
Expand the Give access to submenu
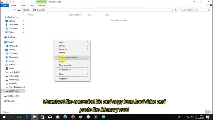72,70
